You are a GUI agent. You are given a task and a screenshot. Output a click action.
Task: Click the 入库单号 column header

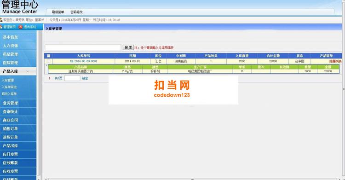point(83,56)
